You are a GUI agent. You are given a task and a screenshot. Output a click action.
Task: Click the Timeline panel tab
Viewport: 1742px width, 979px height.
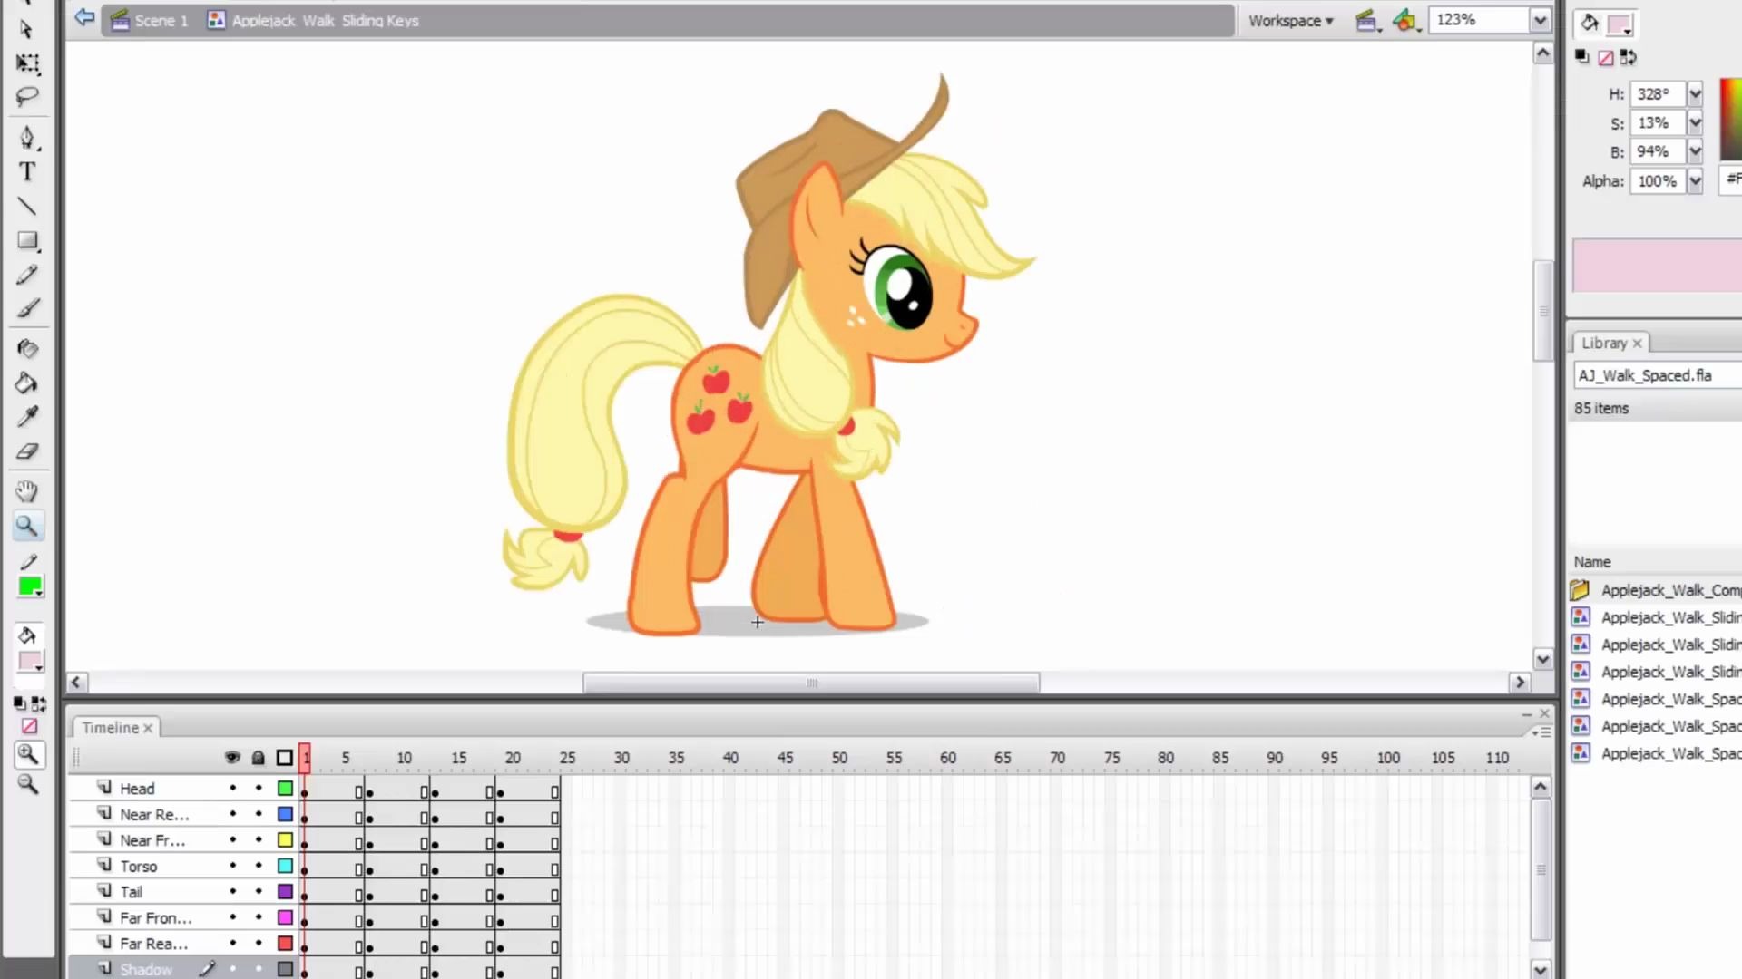[x=110, y=727]
